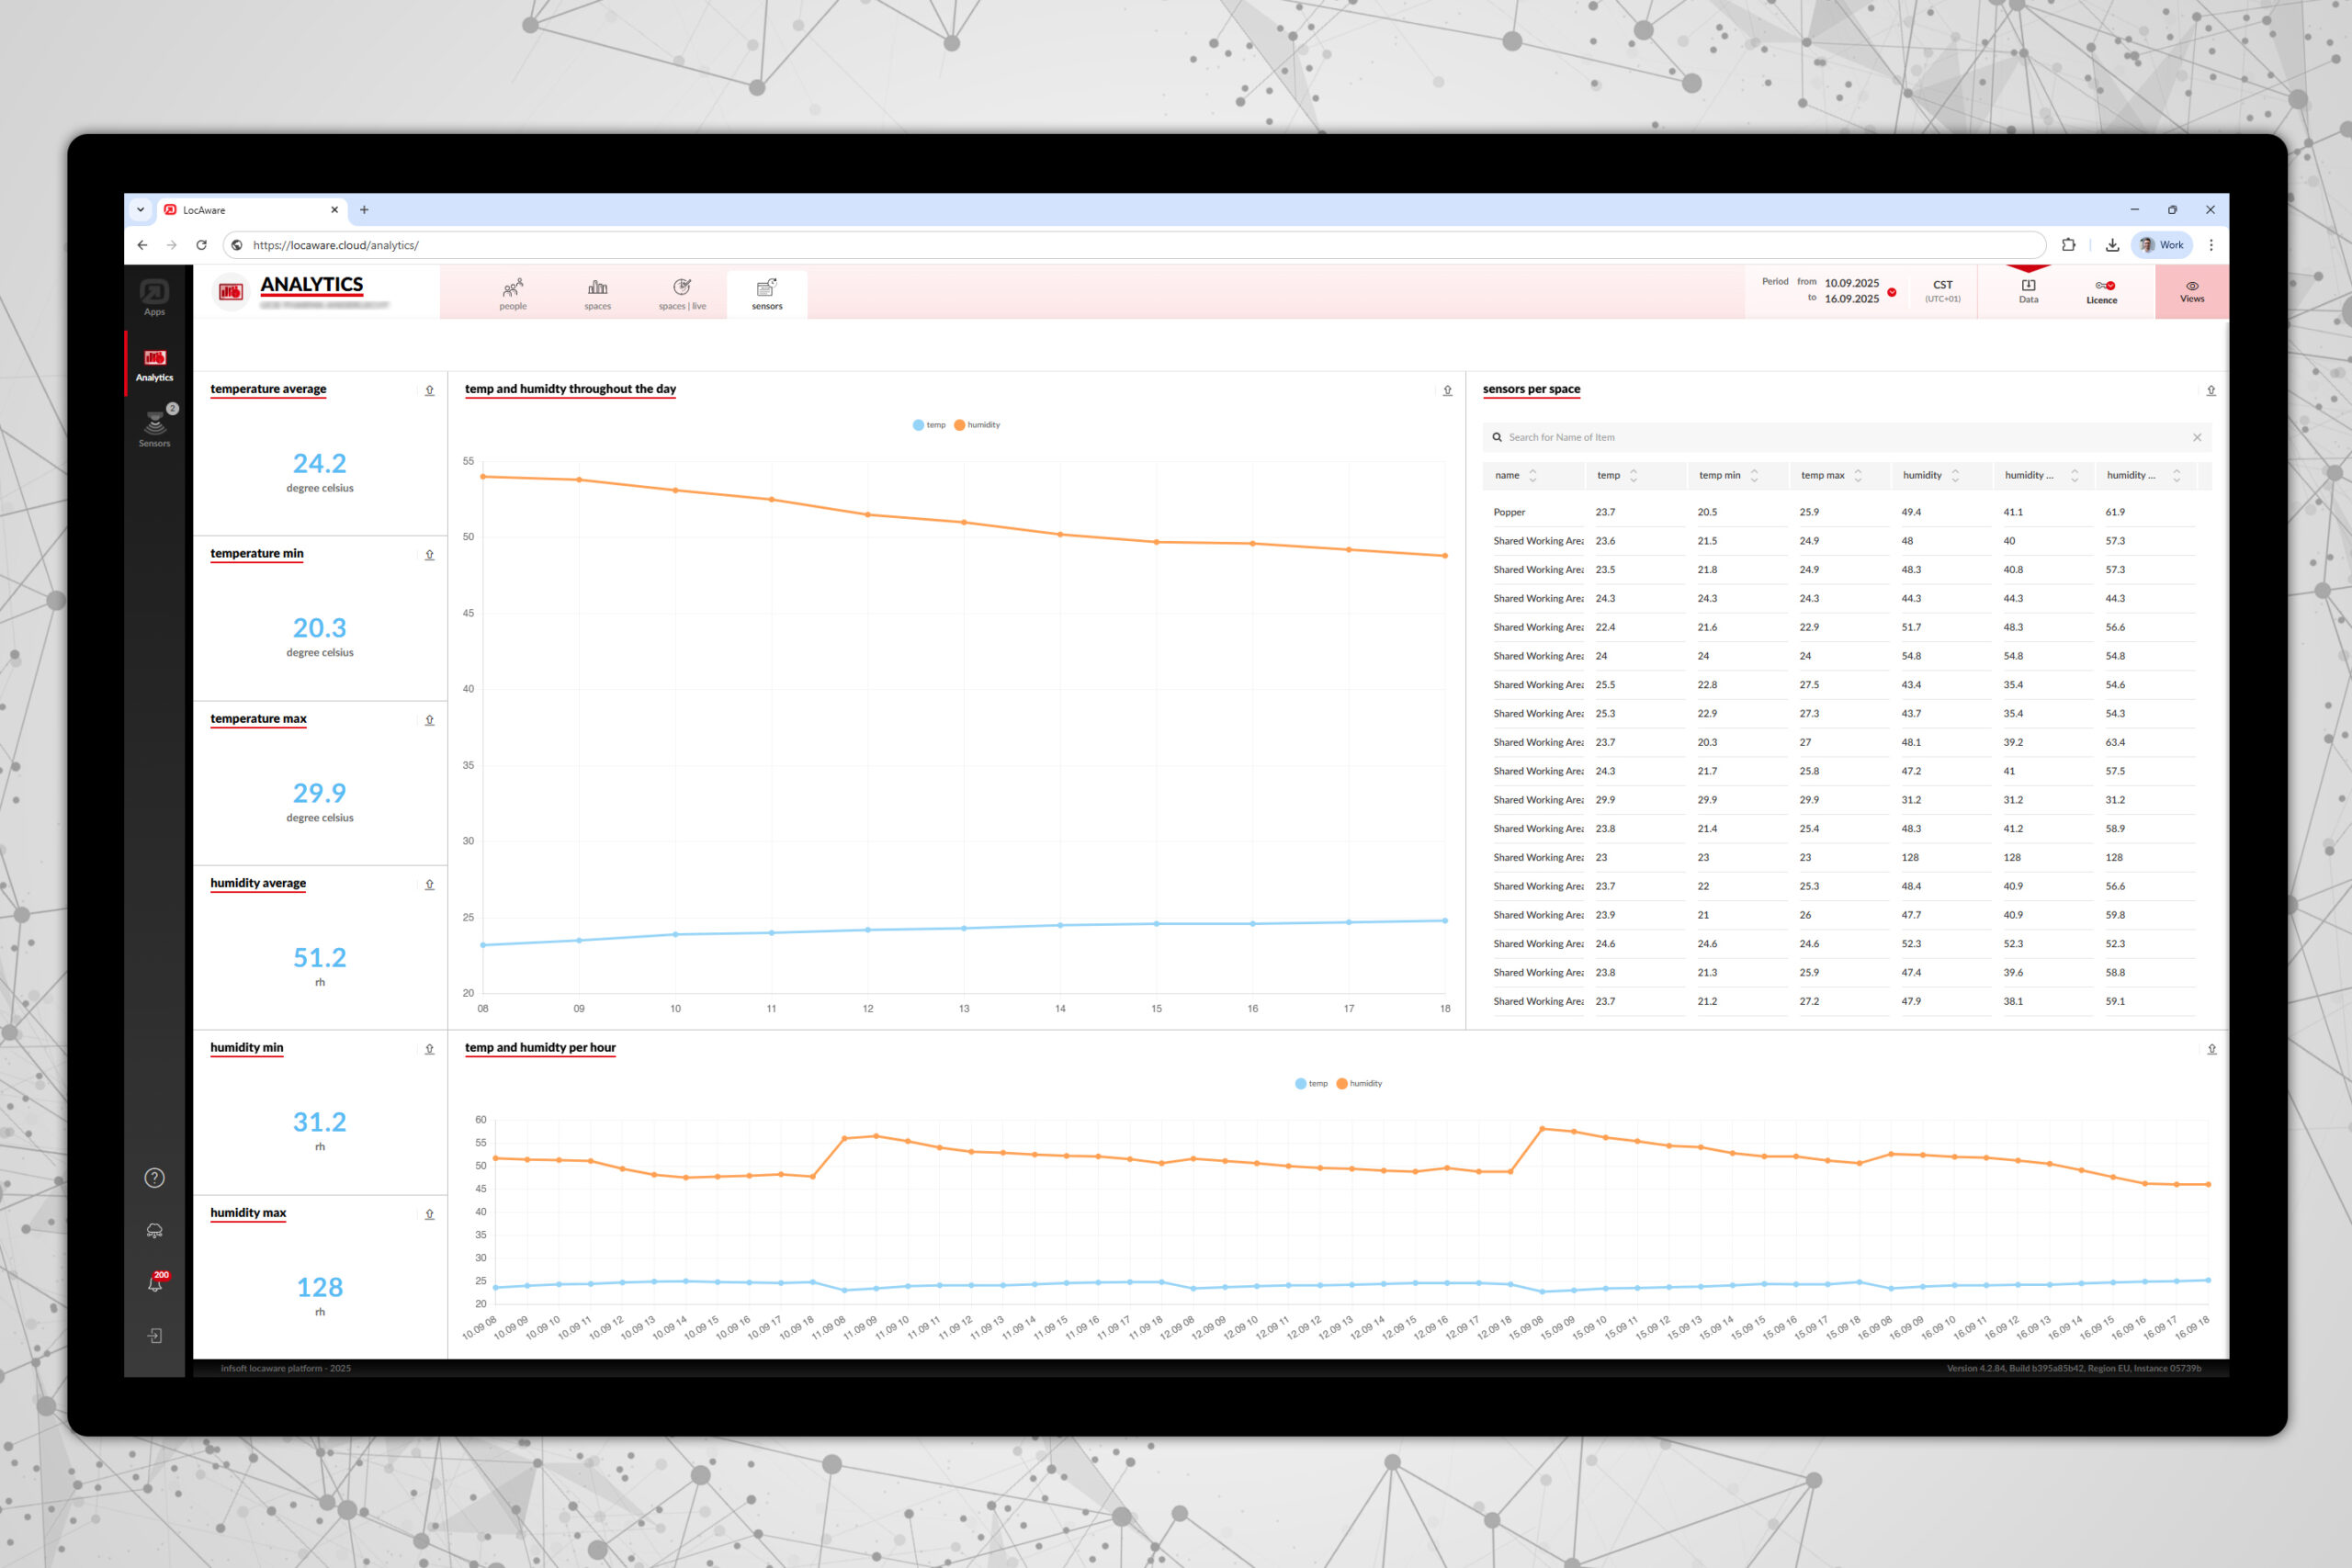Sort table by temp max column

[x=1858, y=476]
